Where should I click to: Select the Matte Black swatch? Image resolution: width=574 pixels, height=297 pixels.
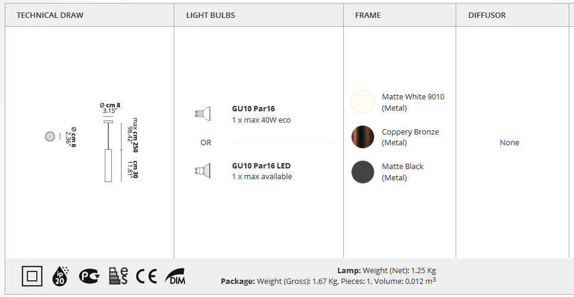click(363, 172)
